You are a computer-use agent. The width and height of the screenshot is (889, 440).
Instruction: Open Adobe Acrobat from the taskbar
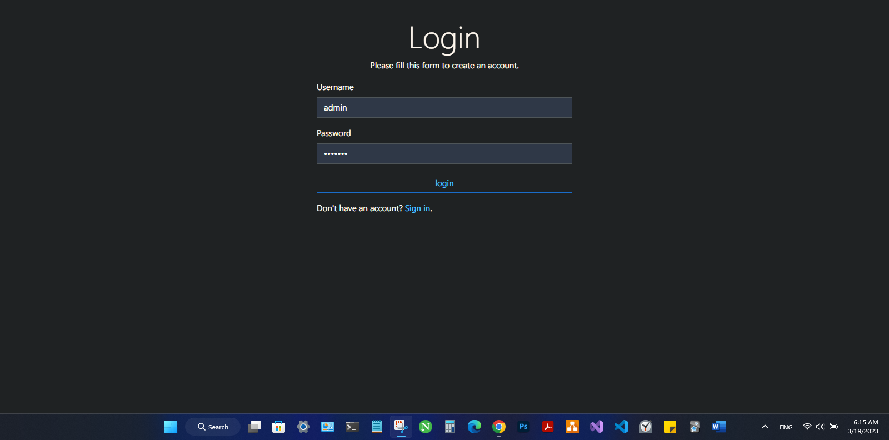click(x=548, y=427)
